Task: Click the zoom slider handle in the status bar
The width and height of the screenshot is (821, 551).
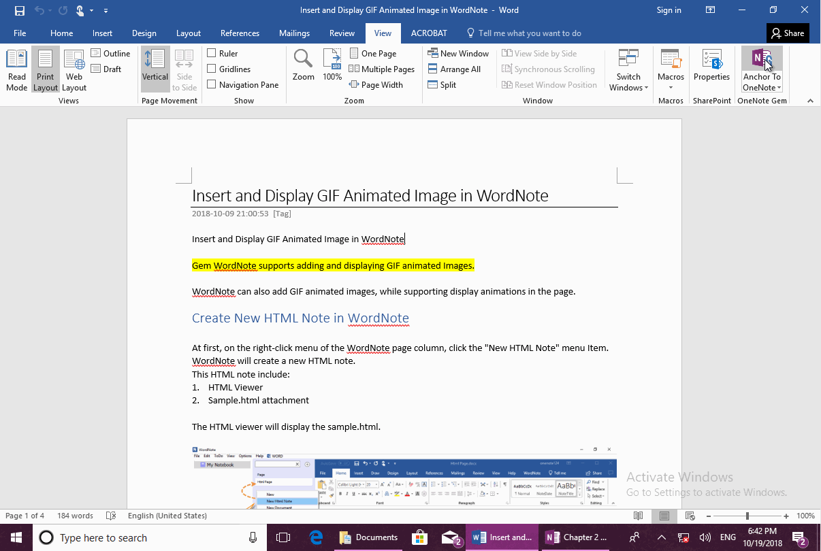Action: [747, 516]
